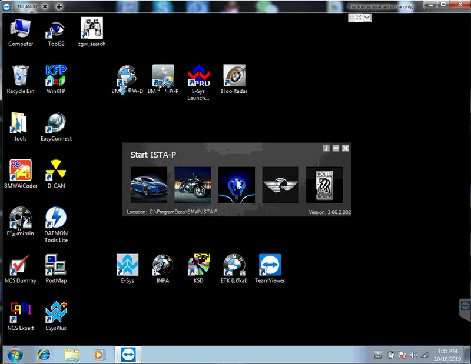This screenshot has width=471, height=364.
Task: Select the BMW ISTA-D desktop shortcut
Action: [x=127, y=80]
